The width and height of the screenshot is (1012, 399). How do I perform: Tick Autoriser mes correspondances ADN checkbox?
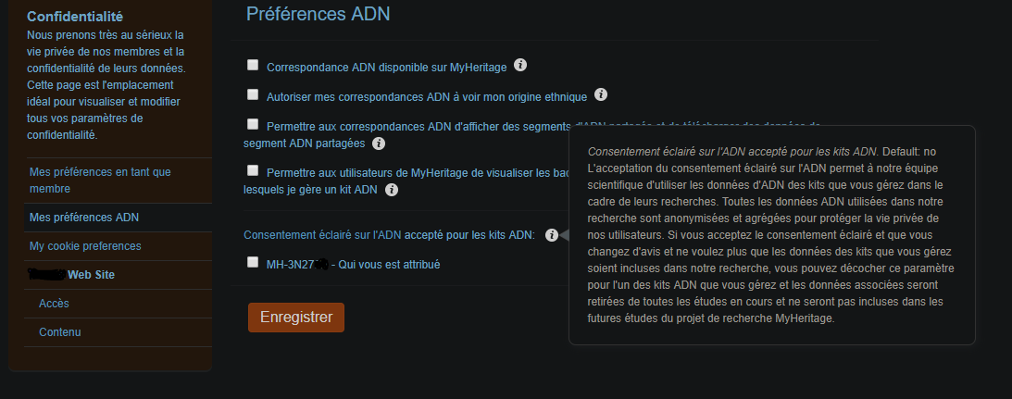point(253,95)
